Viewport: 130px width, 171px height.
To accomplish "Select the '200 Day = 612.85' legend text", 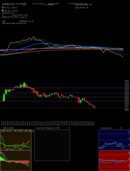I will [11, 11].
